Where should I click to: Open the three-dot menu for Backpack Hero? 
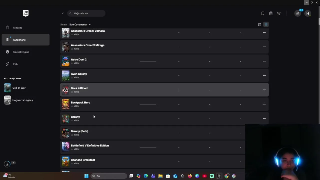(264, 104)
